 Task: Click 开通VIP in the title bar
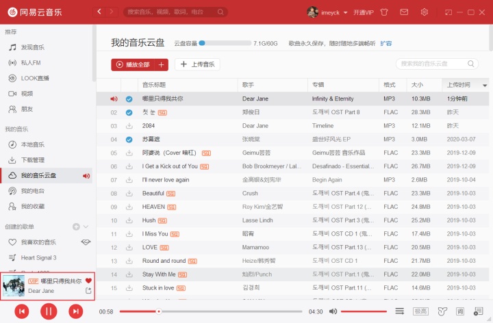pyautogui.click(x=363, y=12)
